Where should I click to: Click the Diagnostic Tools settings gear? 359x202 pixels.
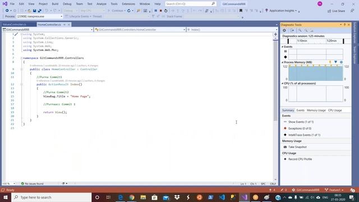284,30
